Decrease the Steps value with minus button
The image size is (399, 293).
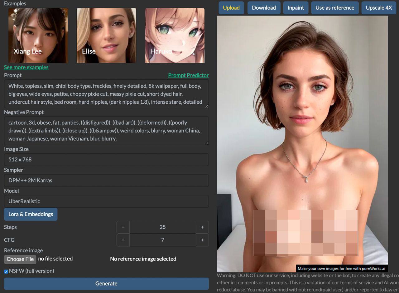point(123,227)
